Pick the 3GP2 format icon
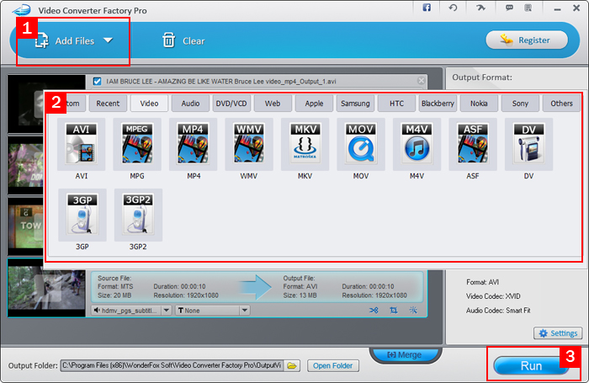Image resolution: width=589 pixels, height=383 pixels. coord(138,215)
